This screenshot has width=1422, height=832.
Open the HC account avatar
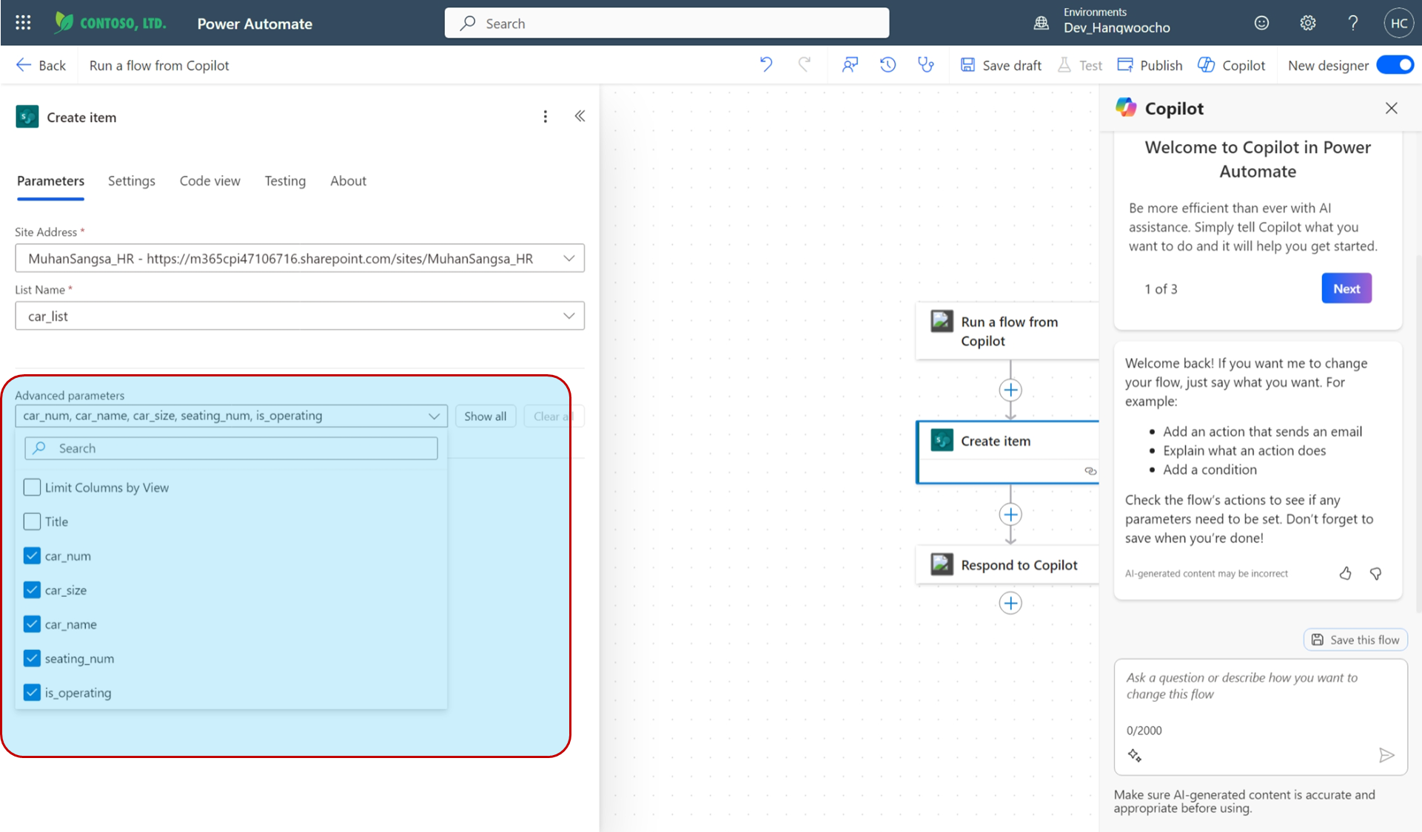1398,23
